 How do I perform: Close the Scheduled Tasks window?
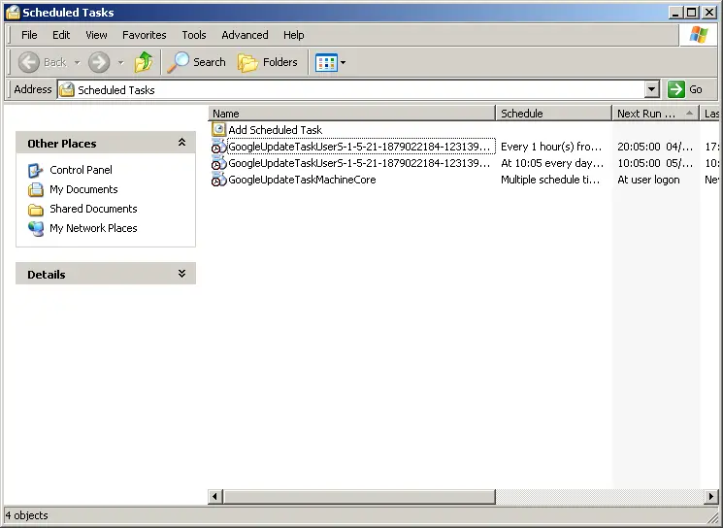709,13
